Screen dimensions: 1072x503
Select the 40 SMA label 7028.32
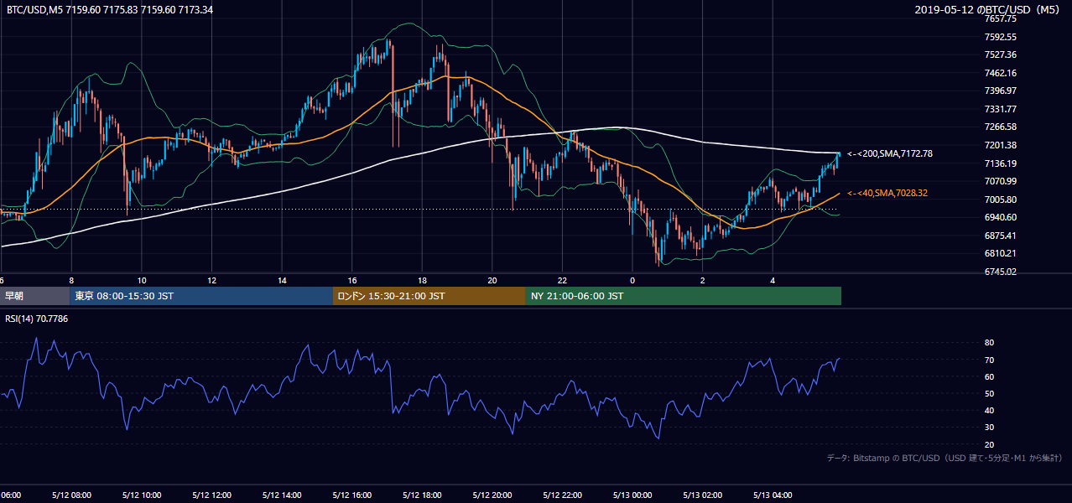point(887,193)
